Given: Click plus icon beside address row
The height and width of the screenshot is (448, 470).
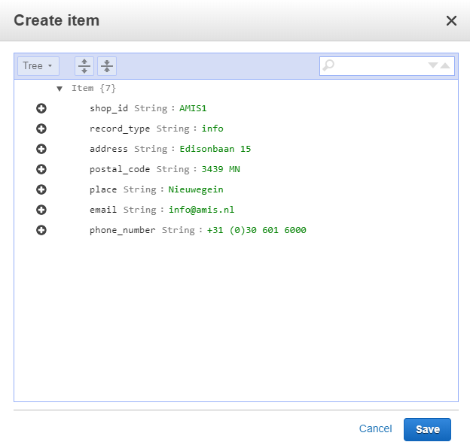Looking at the screenshot, I should (x=41, y=149).
